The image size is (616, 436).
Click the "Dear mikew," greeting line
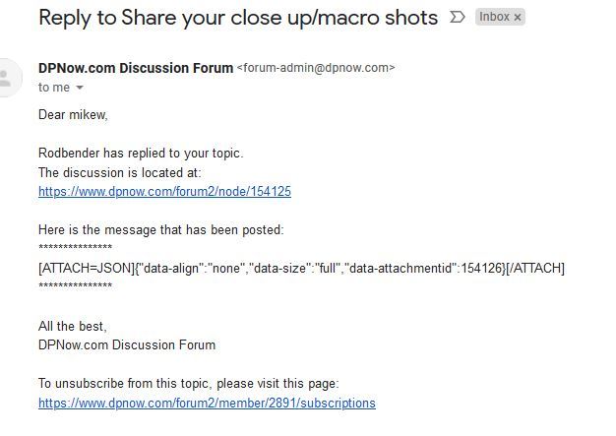click(x=73, y=114)
